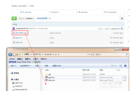This screenshot has width=135, height=99.
Task: Open the 组织 dropdown
Action: pos(13,66)
